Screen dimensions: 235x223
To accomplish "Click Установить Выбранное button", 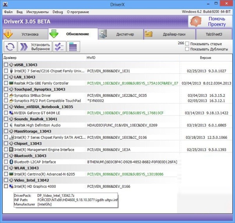I will click(x=35, y=46).
